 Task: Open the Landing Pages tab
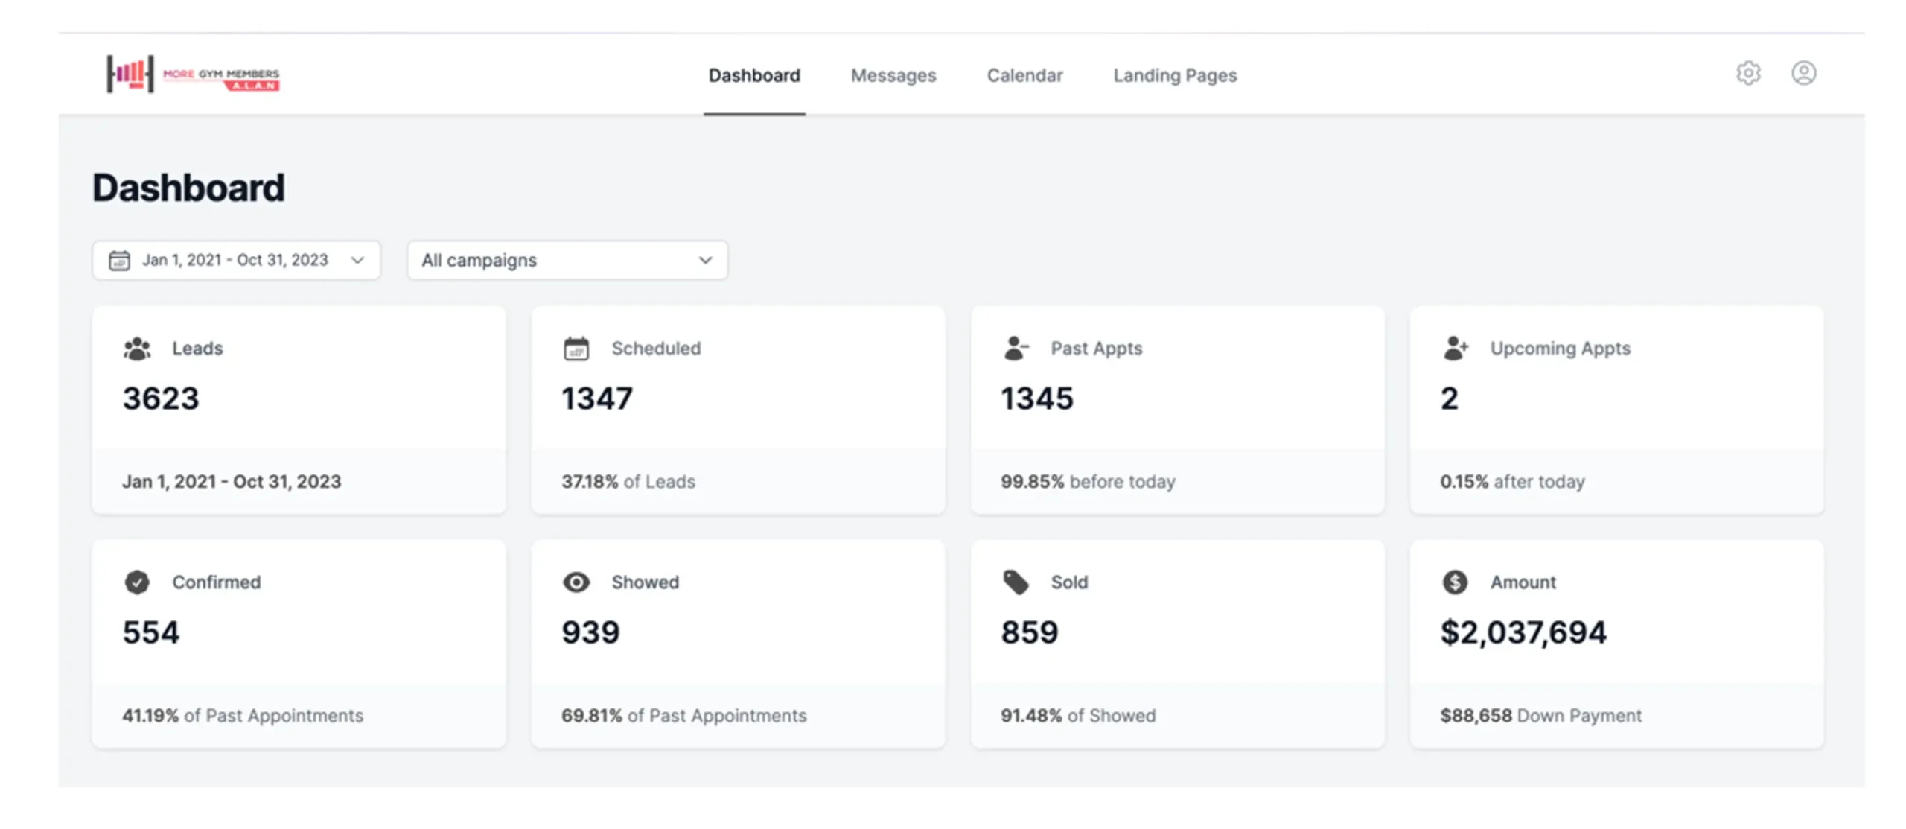[x=1174, y=76]
